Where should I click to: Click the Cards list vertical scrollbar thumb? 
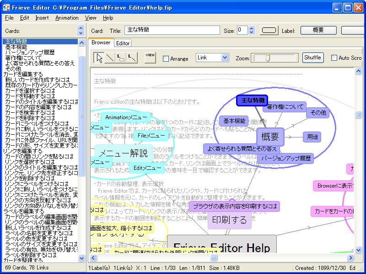point(81,116)
